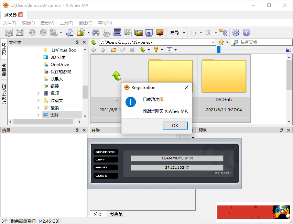The image size is (293, 224).
Task: Switch to the 分类集 bottom tab
Action: tap(117, 214)
